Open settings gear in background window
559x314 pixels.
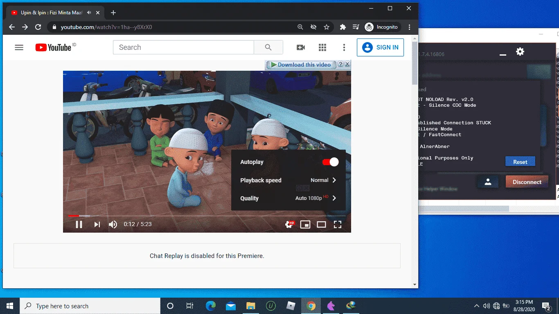coord(520,52)
